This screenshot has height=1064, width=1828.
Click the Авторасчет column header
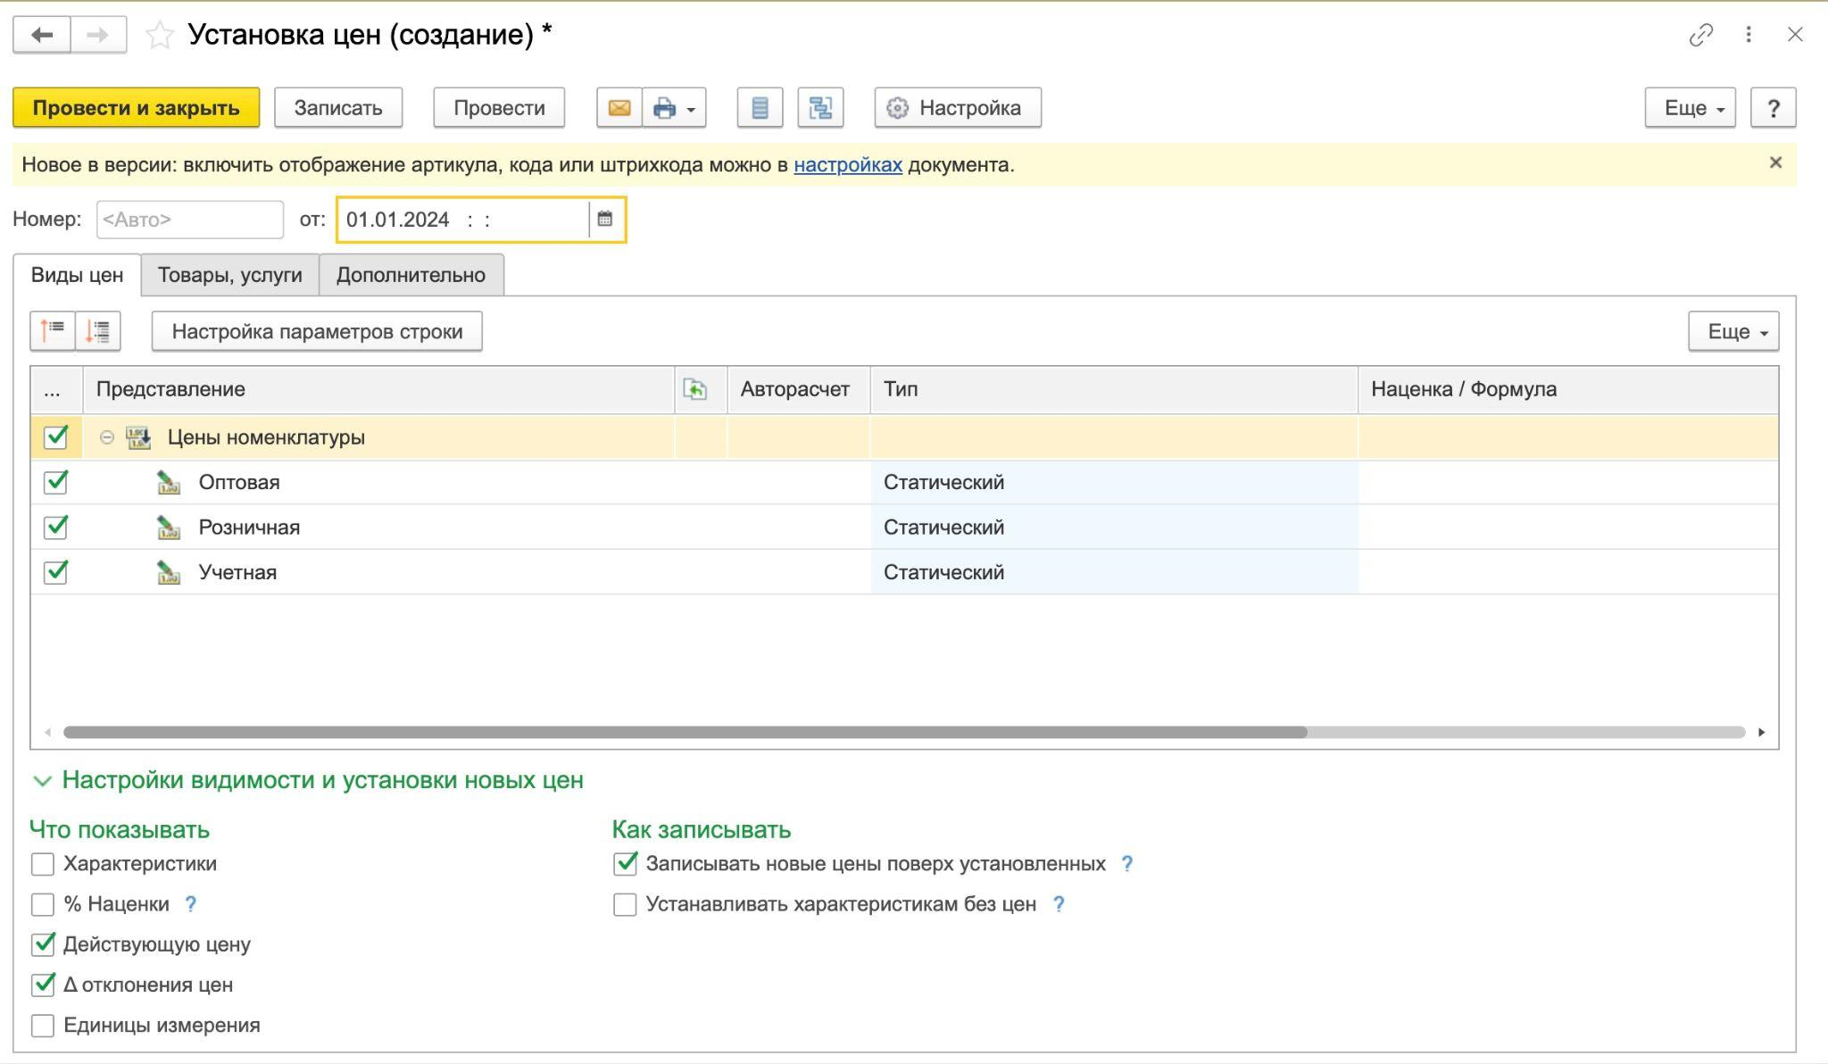click(x=799, y=389)
